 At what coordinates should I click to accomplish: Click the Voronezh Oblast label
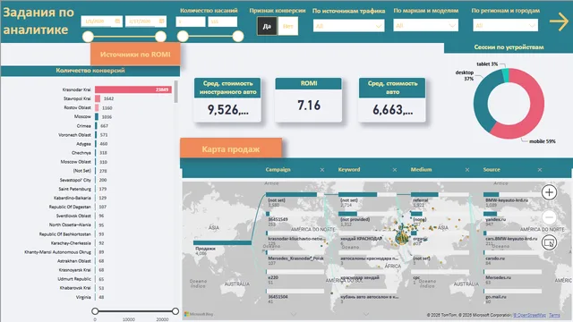point(74,135)
